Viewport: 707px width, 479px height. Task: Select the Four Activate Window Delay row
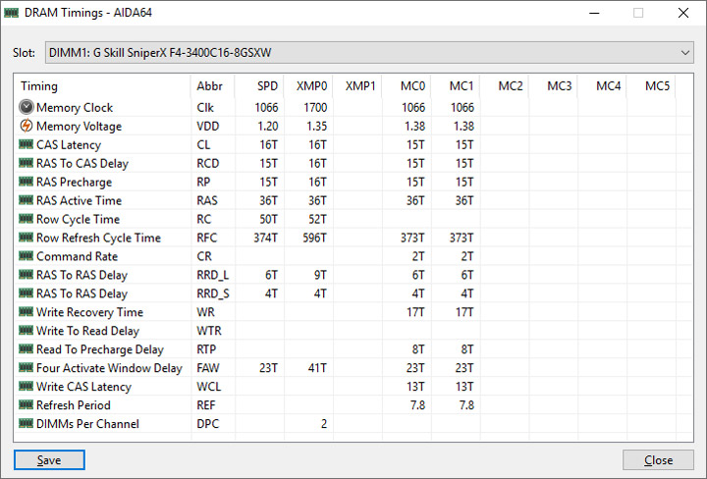pyautogui.click(x=108, y=368)
